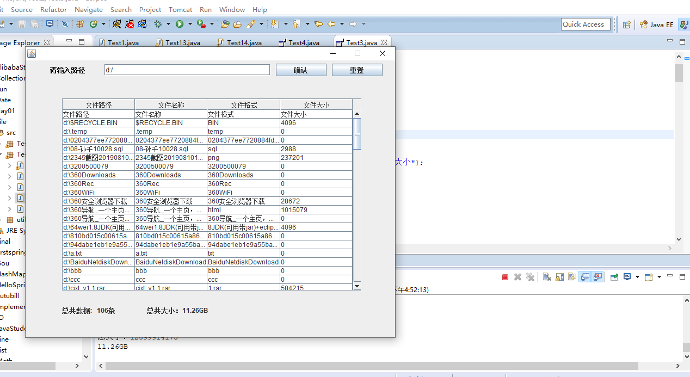The image size is (690, 377).
Task: Click Remove All Terminated Launches icon
Action: (530, 277)
